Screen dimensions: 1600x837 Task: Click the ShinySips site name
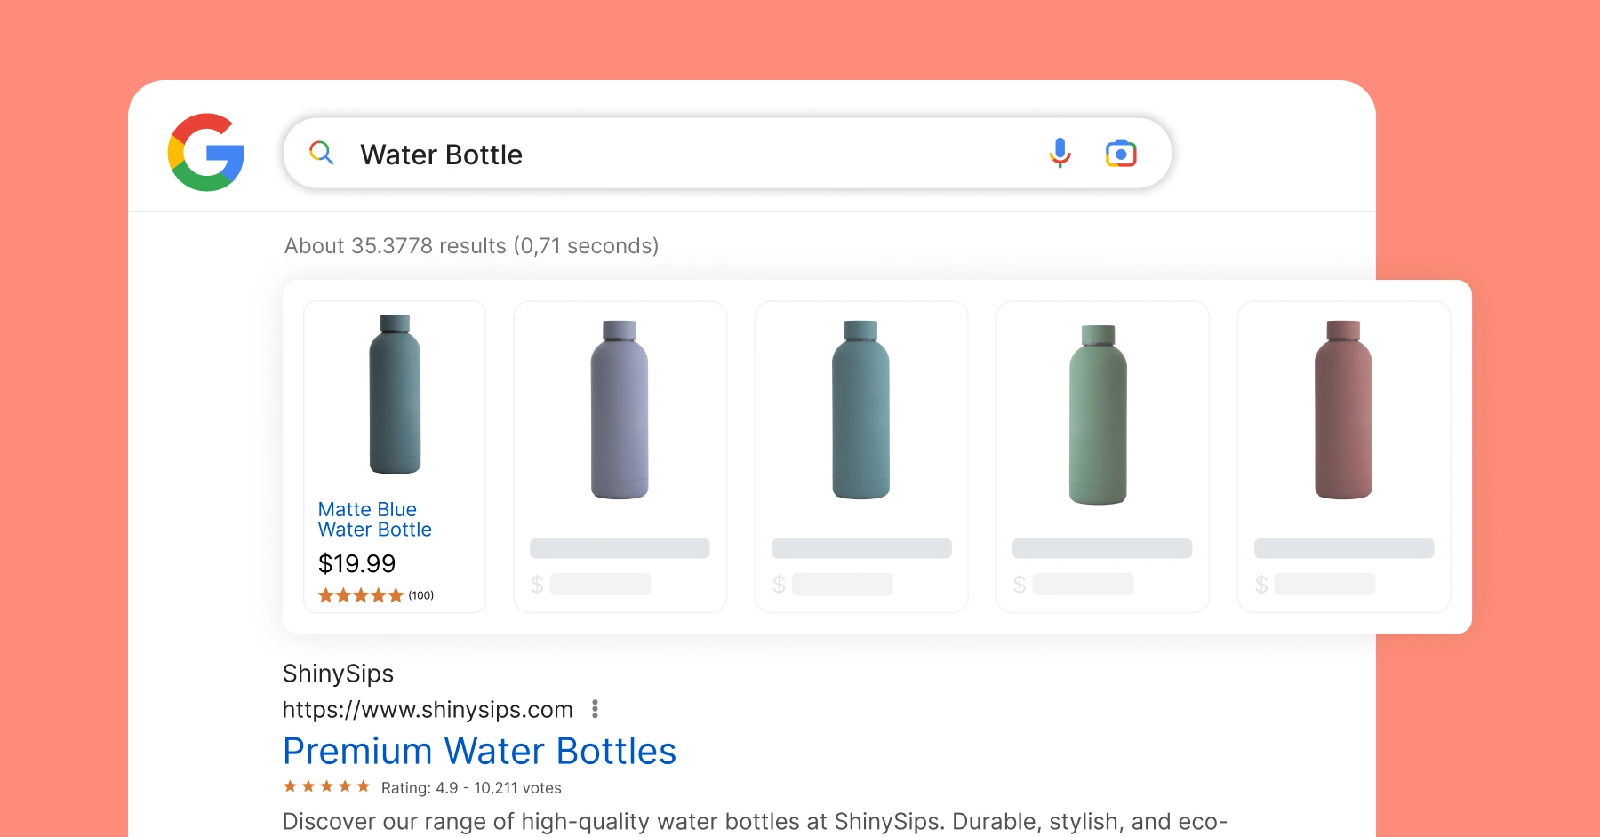pos(338,674)
